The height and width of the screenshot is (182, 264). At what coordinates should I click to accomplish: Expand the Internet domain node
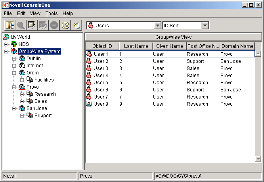[x=14, y=66]
